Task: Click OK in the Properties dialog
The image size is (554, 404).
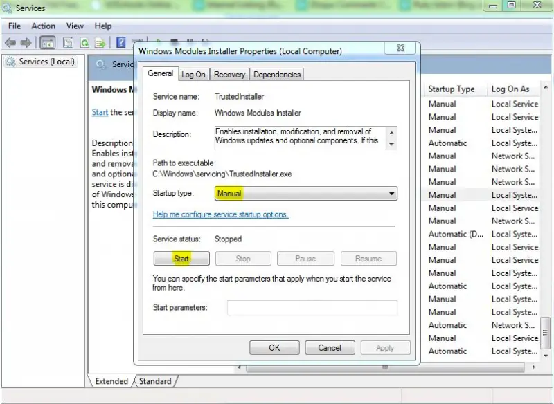Action: (274, 347)
